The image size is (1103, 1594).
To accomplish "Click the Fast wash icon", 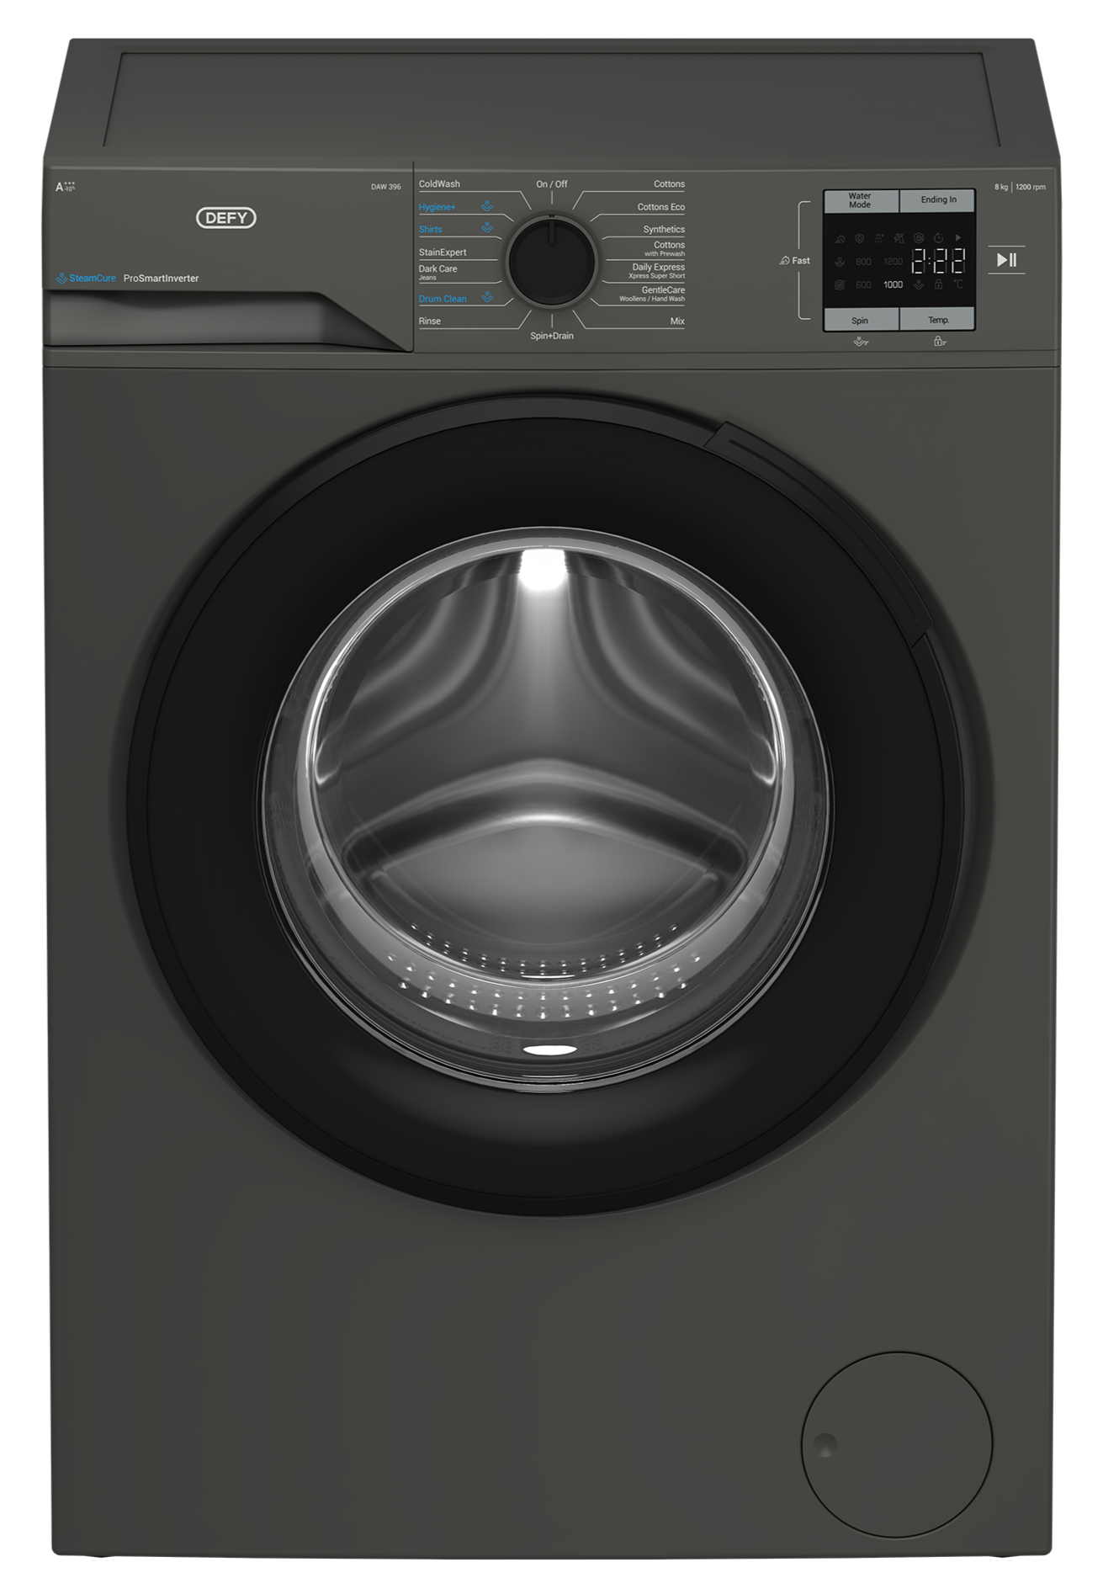I will 784,261.
